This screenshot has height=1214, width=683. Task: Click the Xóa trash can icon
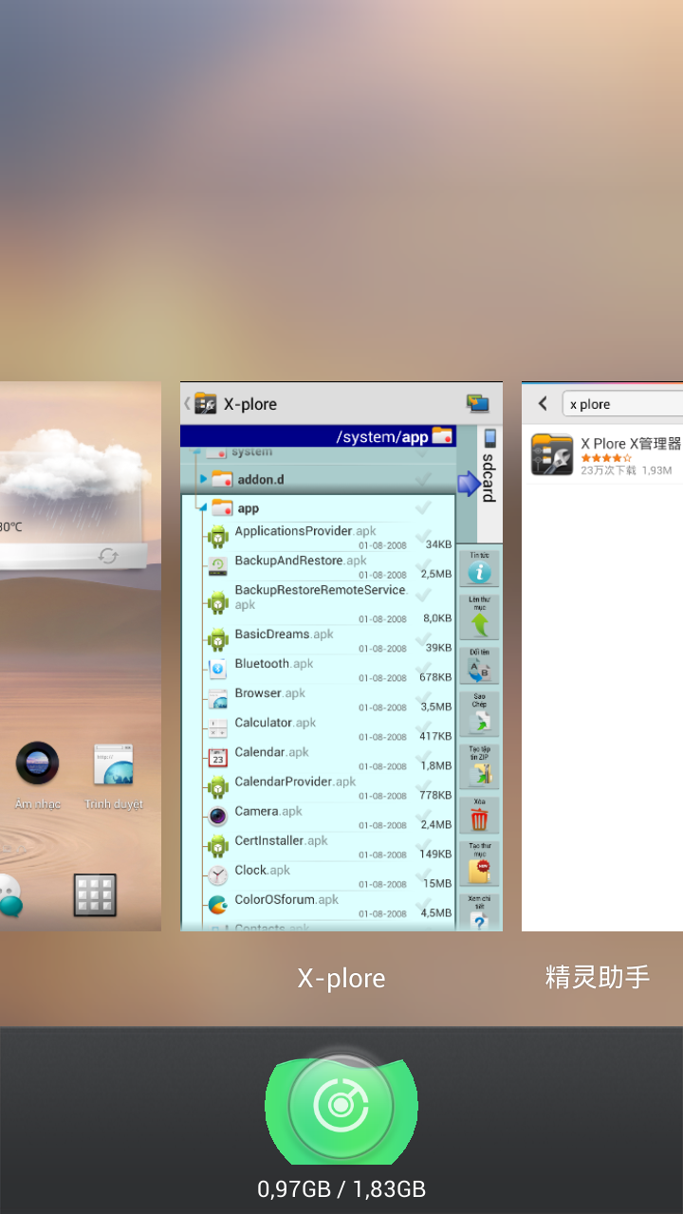pos(480,815)
